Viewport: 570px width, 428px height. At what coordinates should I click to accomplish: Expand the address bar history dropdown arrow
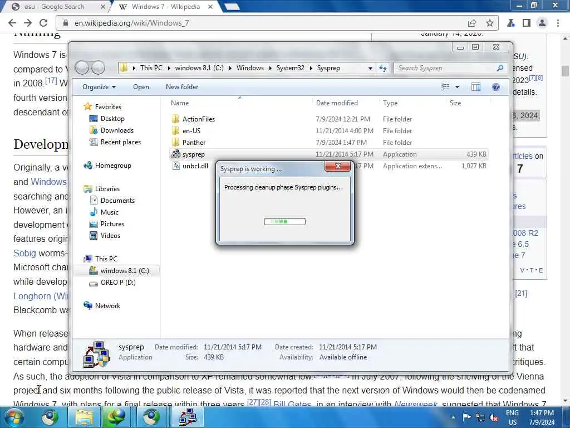coord(370,68)
